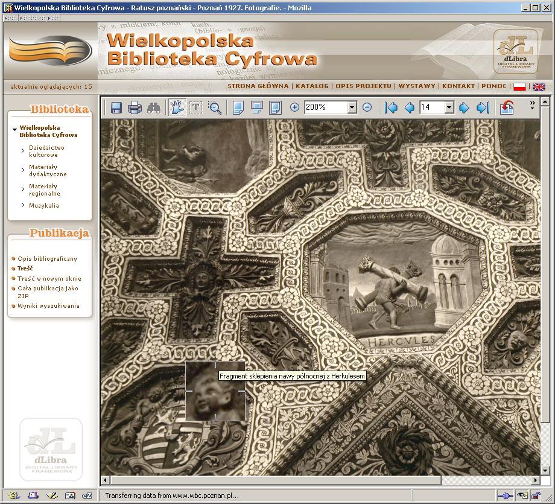This screenshot has height=504, width=555.
Task: Click the Composer status bar icon
Action: (52, 496)
